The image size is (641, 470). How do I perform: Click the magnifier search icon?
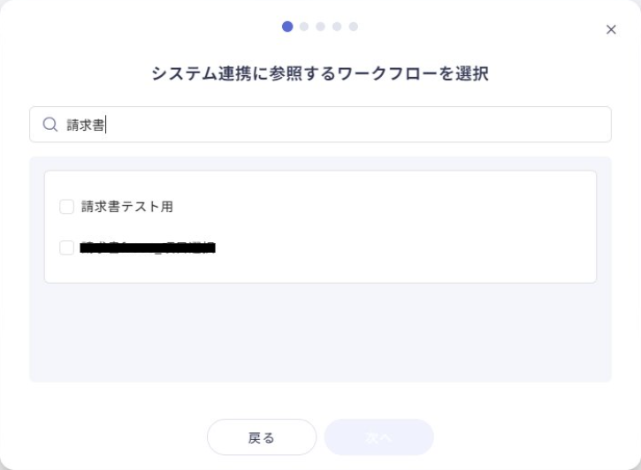[x=50, y=125]
